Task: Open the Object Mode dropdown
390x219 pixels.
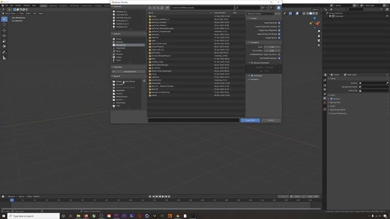Action: coord(10,13)
